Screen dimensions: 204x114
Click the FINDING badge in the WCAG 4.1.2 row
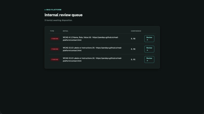(x=55, y=39)
